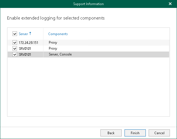Click the Proxy cell for 172.24.29.151

click(53, 42)
